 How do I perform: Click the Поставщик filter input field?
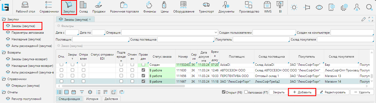[100, 40]
